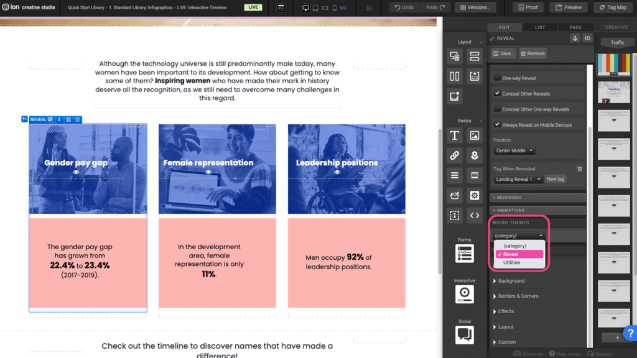637x358 pixels.
Task: Create a New tag
Action: pyautogui.click(x=556, y=179)
